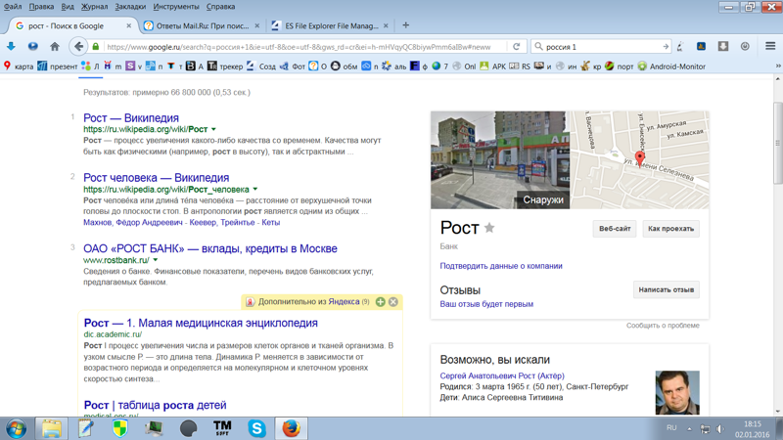The image size is (783, 440).
Task: Open the Журнал menu
Action: [x=94, y=7]
